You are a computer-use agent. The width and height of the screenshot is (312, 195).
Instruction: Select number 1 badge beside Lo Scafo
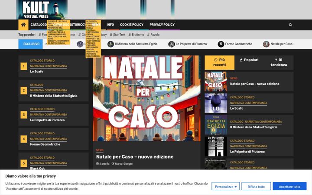pos(24,66)
